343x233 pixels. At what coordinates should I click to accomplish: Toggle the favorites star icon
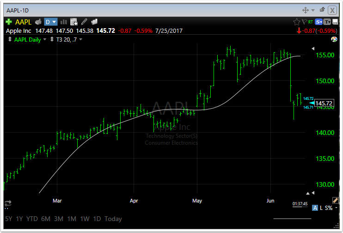297,22
